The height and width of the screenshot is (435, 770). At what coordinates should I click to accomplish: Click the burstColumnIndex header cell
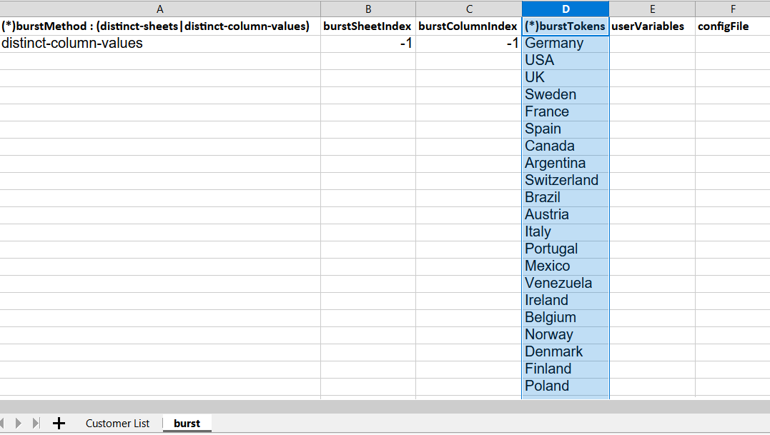point(469,26)
